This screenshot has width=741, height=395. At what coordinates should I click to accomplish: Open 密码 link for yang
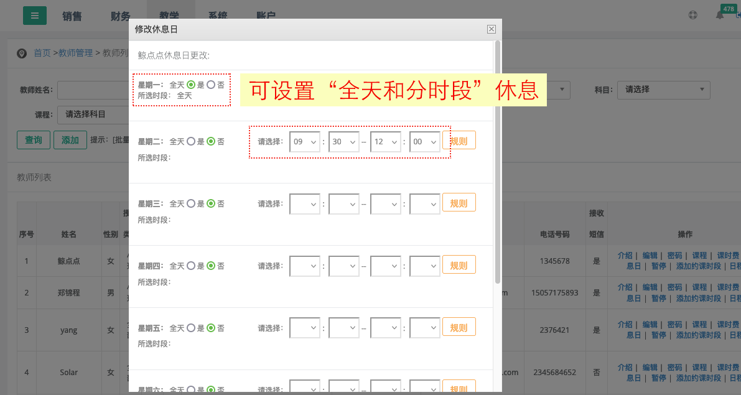coord(674,325)
